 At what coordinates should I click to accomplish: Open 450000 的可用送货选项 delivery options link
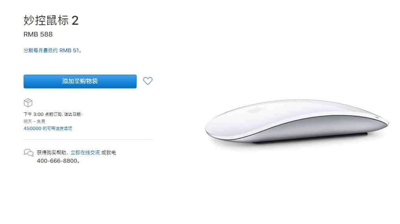pyautogui.click(x=48, y=129)
